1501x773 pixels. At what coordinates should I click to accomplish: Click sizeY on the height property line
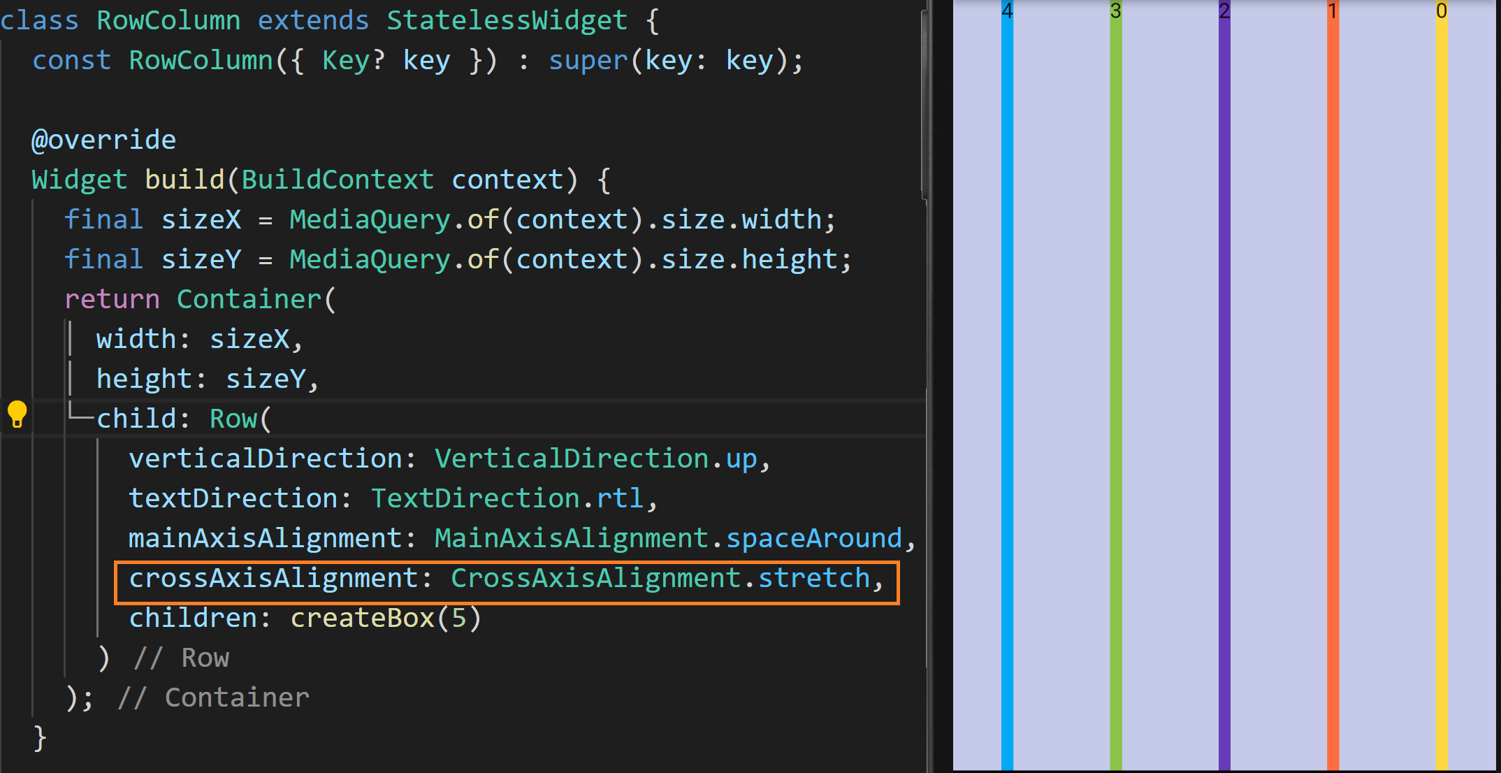pyautogui.click(x=265, y=380)
